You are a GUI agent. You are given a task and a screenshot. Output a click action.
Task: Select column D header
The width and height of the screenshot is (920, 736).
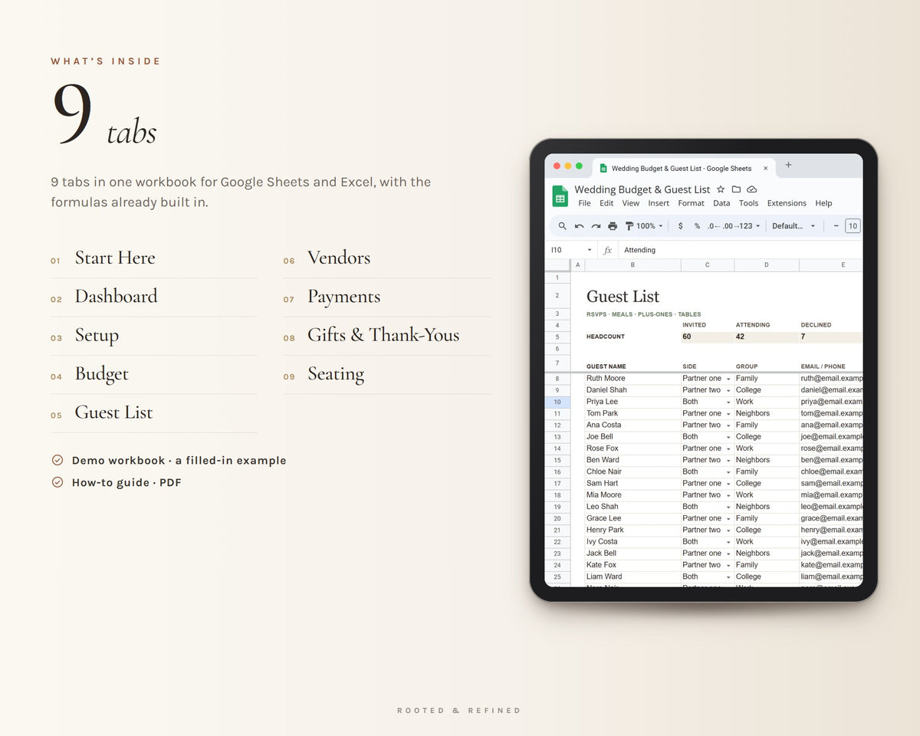click(x=767, y=265)
